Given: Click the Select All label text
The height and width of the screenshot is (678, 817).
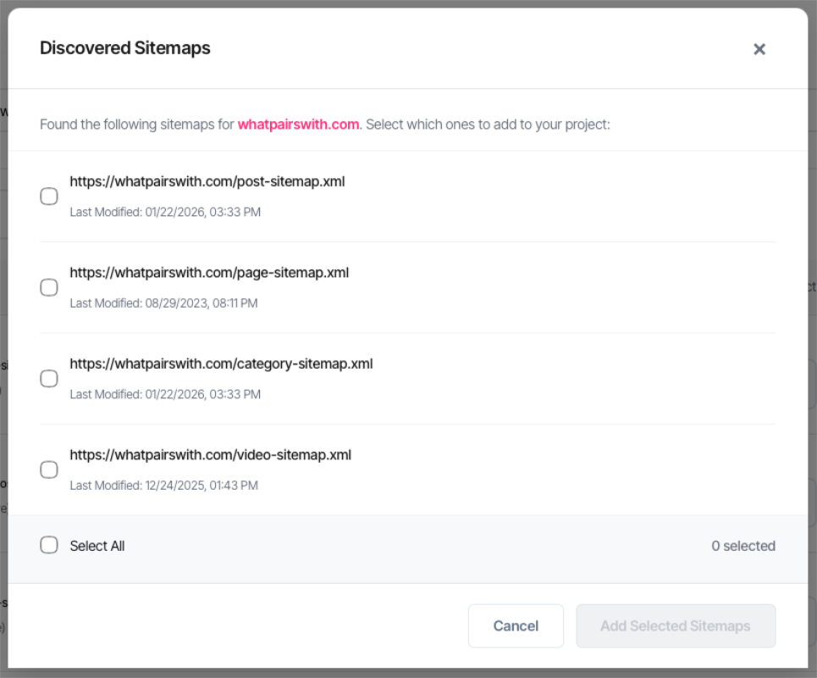Looking at the screenshot, I should click(97, 546).
